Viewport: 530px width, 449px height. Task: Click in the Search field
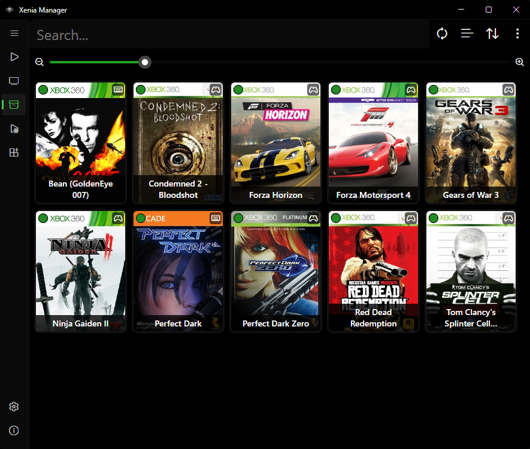click(229, 35)
